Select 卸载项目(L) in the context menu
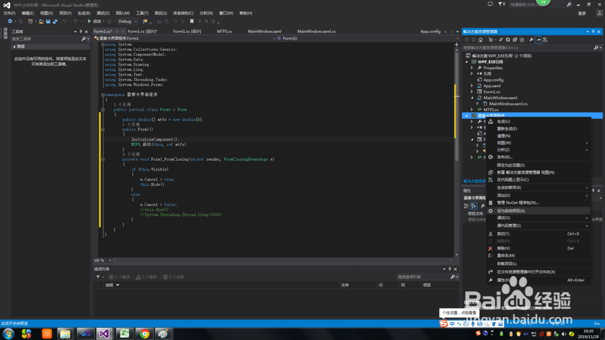This screenshot has height=340, width=605. click(538, 264)
